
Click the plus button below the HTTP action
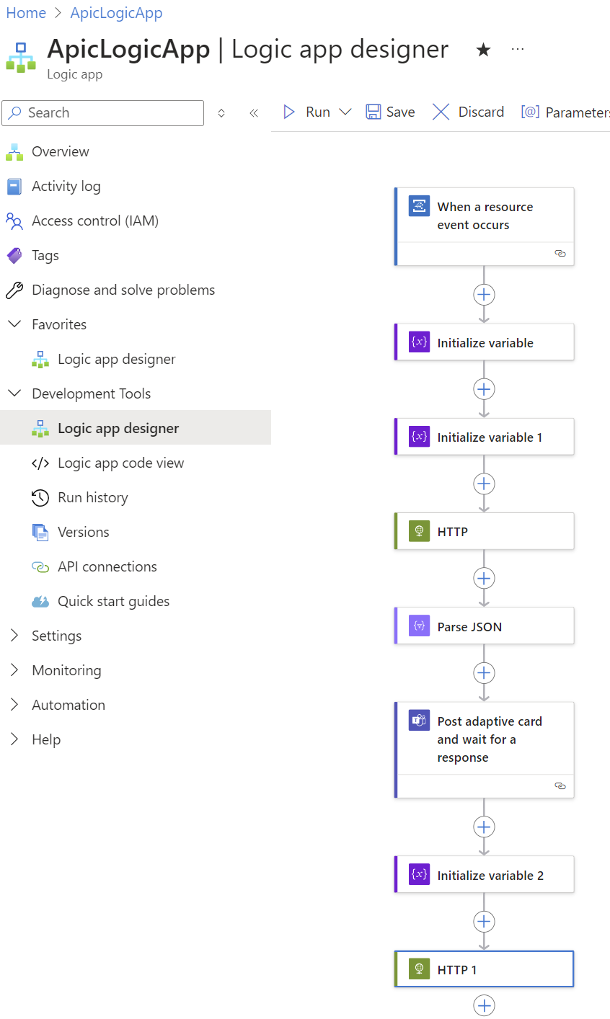tap(484, 578)
